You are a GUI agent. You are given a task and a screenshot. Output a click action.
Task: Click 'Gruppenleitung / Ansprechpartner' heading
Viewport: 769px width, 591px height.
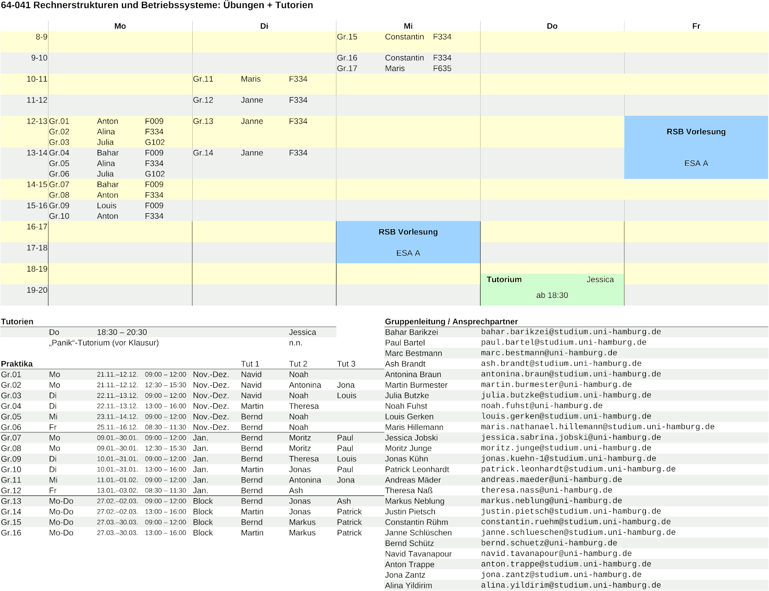(451, 322)
